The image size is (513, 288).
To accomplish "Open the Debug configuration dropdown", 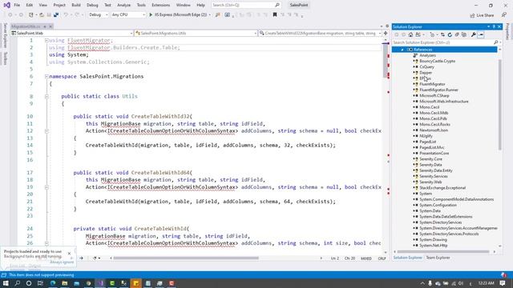I will pos(98,14).
